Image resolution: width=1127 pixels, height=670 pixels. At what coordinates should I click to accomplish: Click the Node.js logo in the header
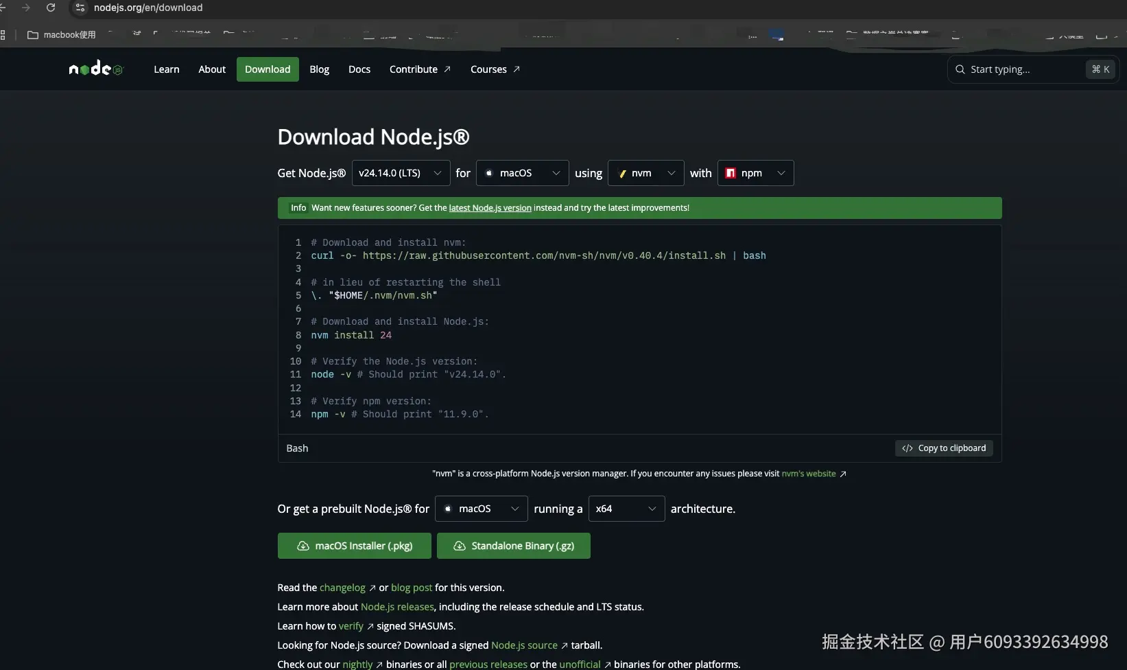click(95, 69)
